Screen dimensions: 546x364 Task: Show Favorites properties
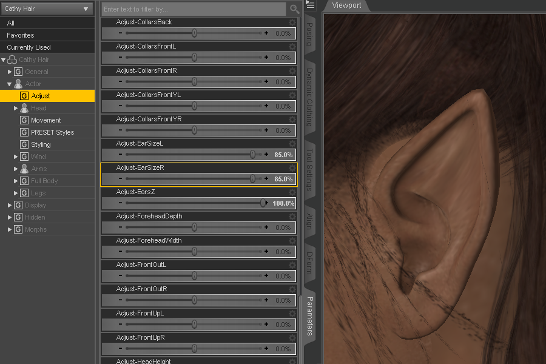pyautogui.click(x=47, y=35)
